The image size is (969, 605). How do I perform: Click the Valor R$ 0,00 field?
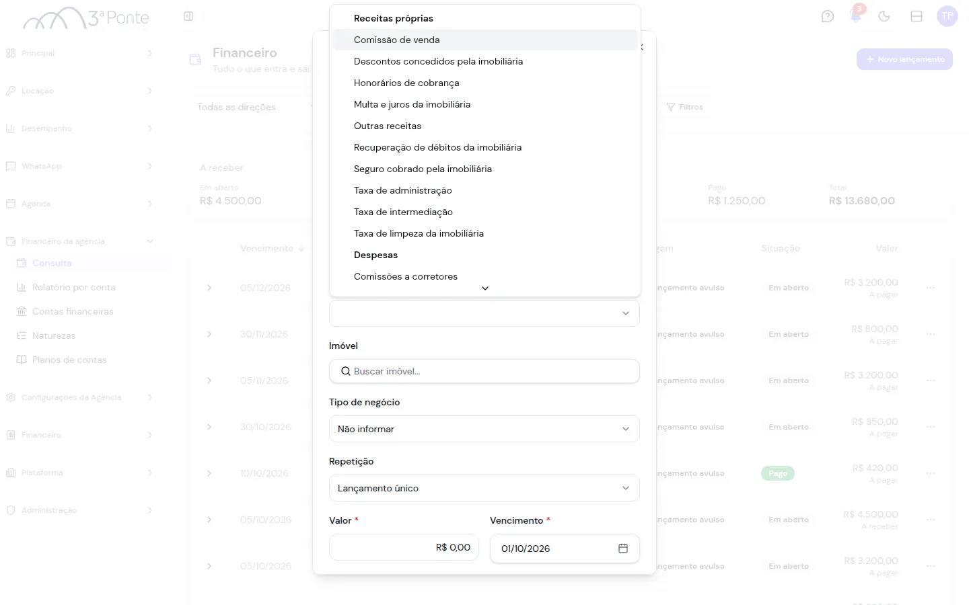[x=404, y=547]
